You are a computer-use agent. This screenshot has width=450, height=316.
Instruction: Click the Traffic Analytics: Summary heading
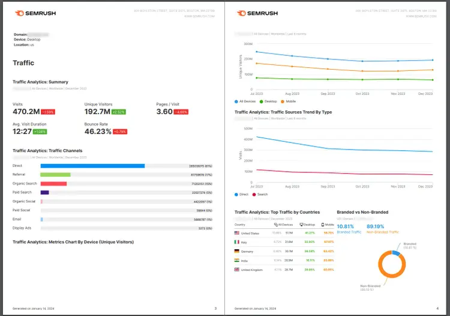pyautogui.click(x=40, y=82)
